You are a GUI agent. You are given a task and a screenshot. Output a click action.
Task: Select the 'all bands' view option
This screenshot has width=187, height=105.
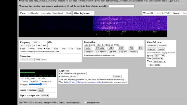pyautogui.click(x=28, y=13)
